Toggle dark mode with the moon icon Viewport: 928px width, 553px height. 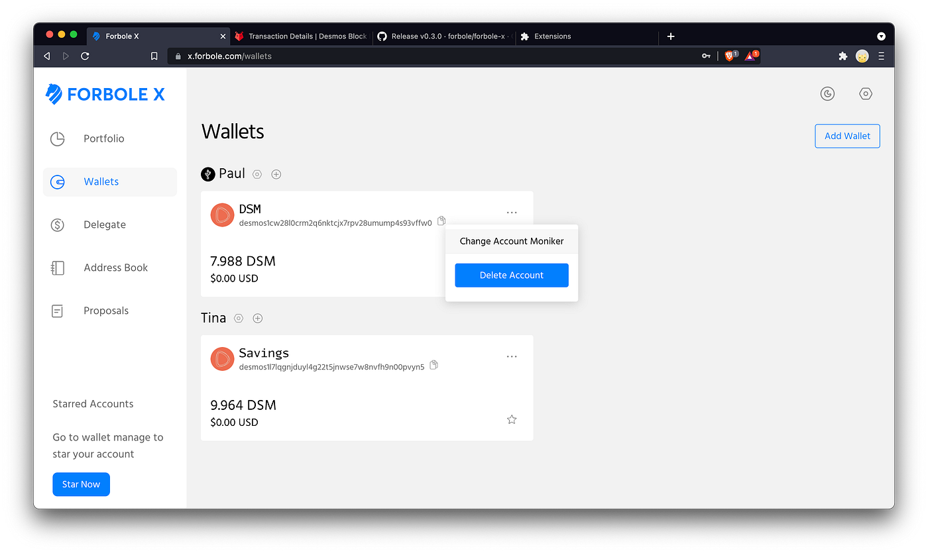[827, 93]
